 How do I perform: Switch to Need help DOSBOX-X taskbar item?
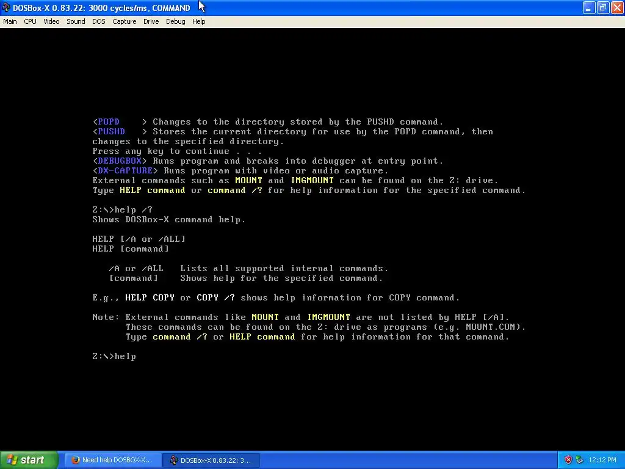pos(113,460)
